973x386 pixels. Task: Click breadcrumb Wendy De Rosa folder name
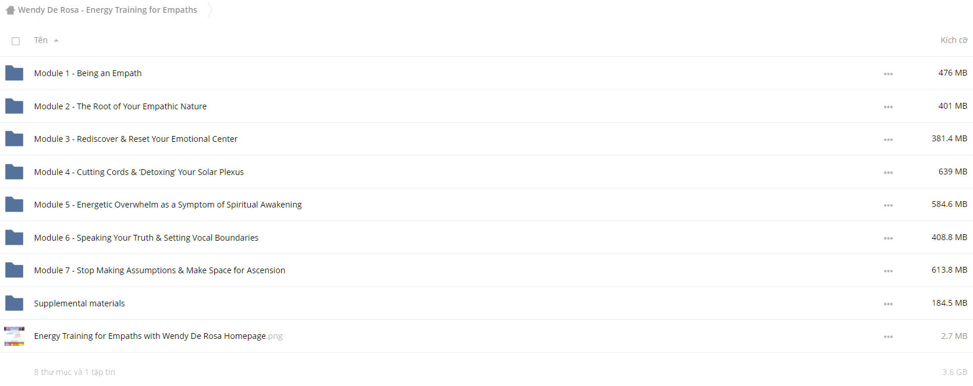[108, 10]
